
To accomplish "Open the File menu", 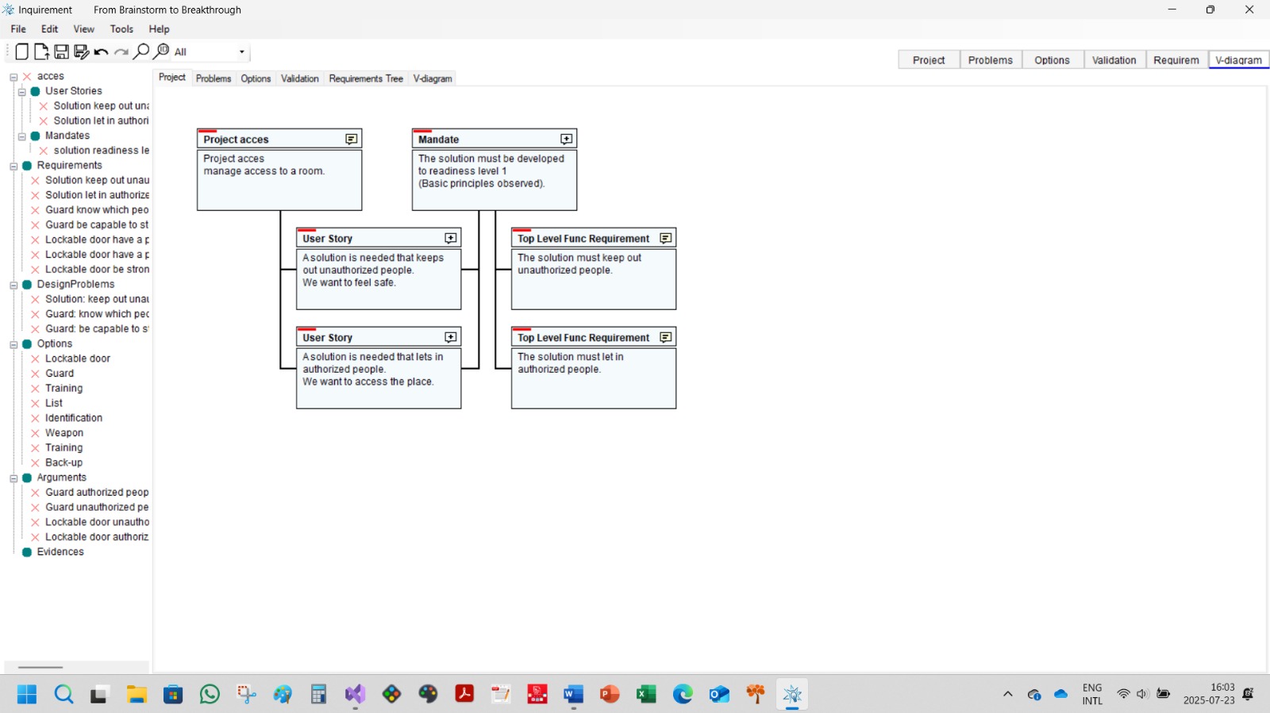I will [x=18, y=29].
